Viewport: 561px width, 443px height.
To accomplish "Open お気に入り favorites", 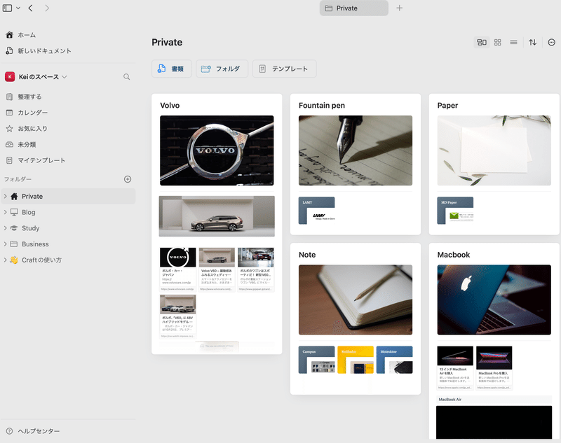I will click(32, 129).
